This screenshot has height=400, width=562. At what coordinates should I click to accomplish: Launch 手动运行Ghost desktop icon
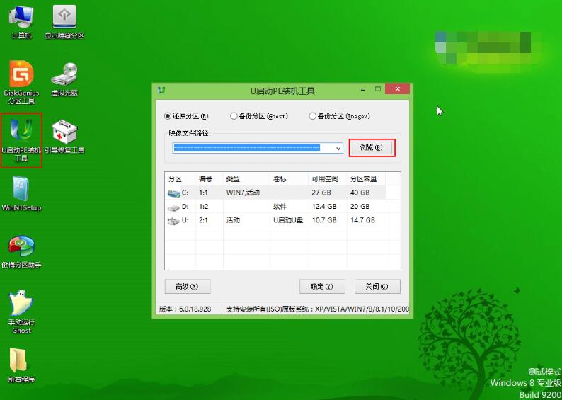coord(21,312)
